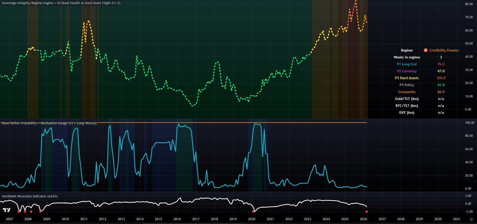Click the red recession dot near 2026
Image resolution: width=477 pixels, height=224 pixels.
[x=366, y=212]
